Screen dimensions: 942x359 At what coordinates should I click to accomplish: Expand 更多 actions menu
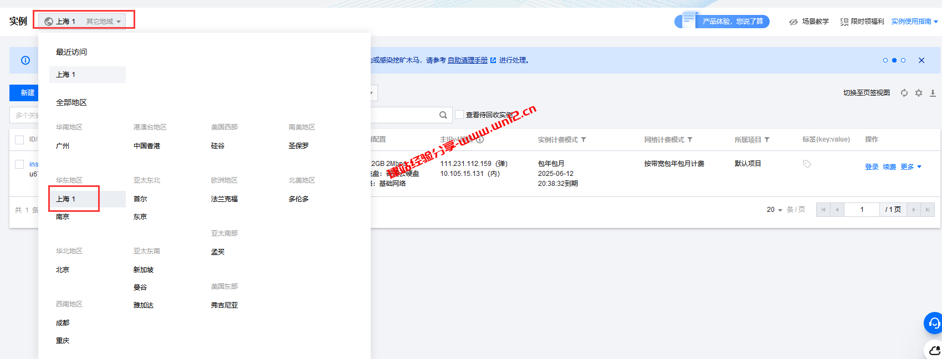click(911, 167)
